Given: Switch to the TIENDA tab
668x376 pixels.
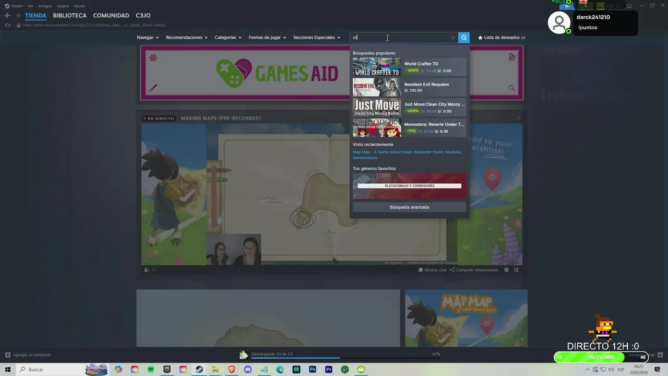Looking at the screenshot, I should click(x=35, y=16).
